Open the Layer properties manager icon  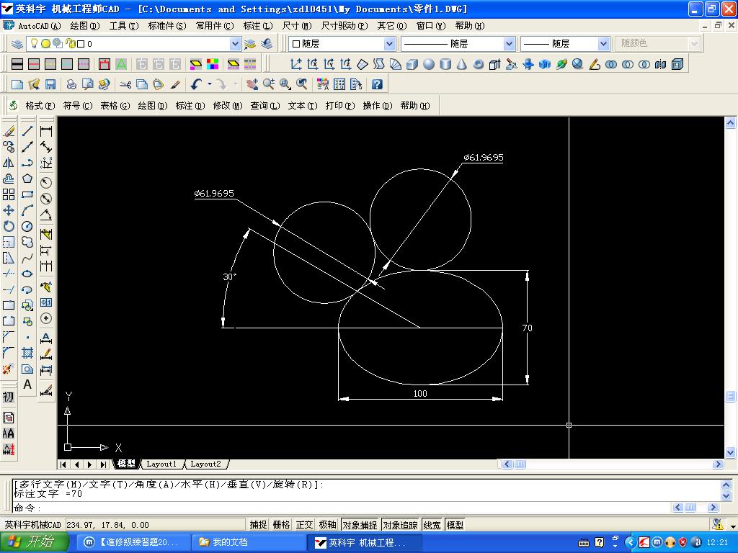[x=17, y=44]
